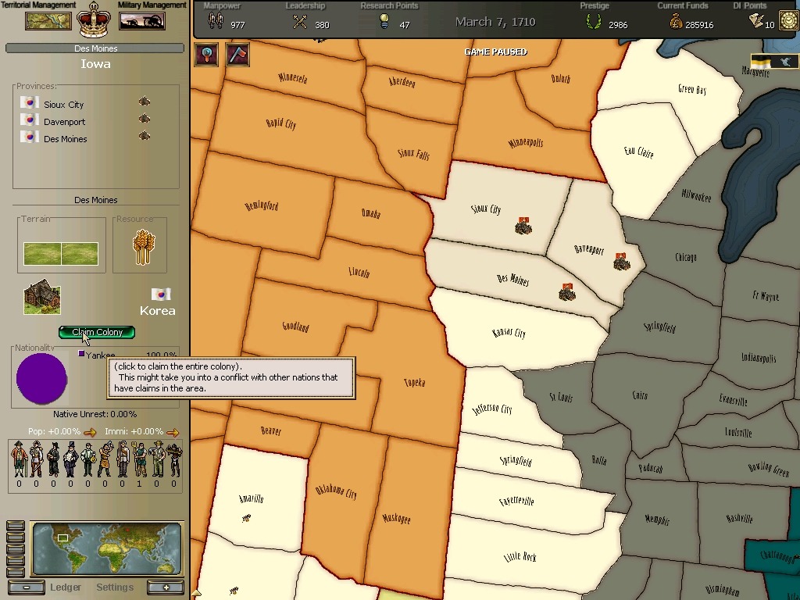Image resolution: width=800 pixels, height=600 pixels.
Task: Select Kansas City province on map
Action: [x=509, y=333]
